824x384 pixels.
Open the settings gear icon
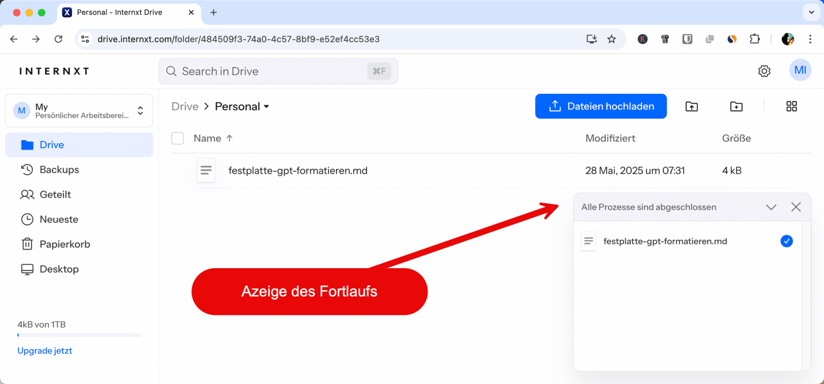764,71
